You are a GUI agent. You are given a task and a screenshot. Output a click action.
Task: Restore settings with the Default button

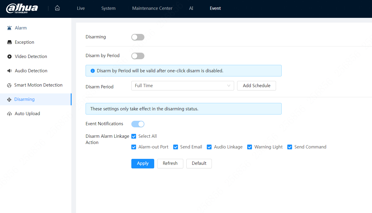[199, 163]
